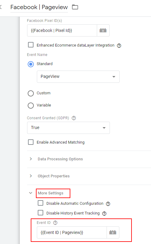Show help icon next to Event ID
This screenshot has width=151, height=244.
(55, 223)
